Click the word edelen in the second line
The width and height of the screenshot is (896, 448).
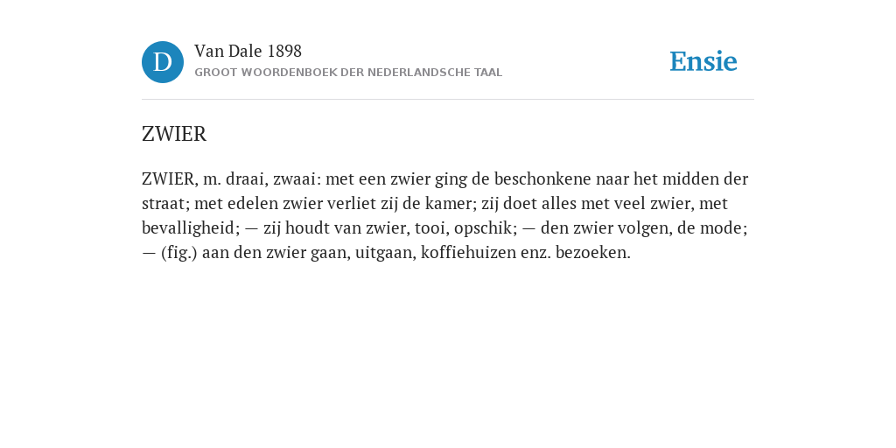pyautogui.click(x=253, y=203)
